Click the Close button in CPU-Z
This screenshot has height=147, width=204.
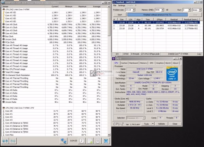(x=175, y=124)
